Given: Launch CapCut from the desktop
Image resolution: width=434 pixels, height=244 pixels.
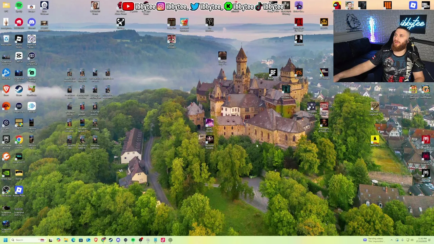Looking at the screenshot, I should (x=19, y=57).
